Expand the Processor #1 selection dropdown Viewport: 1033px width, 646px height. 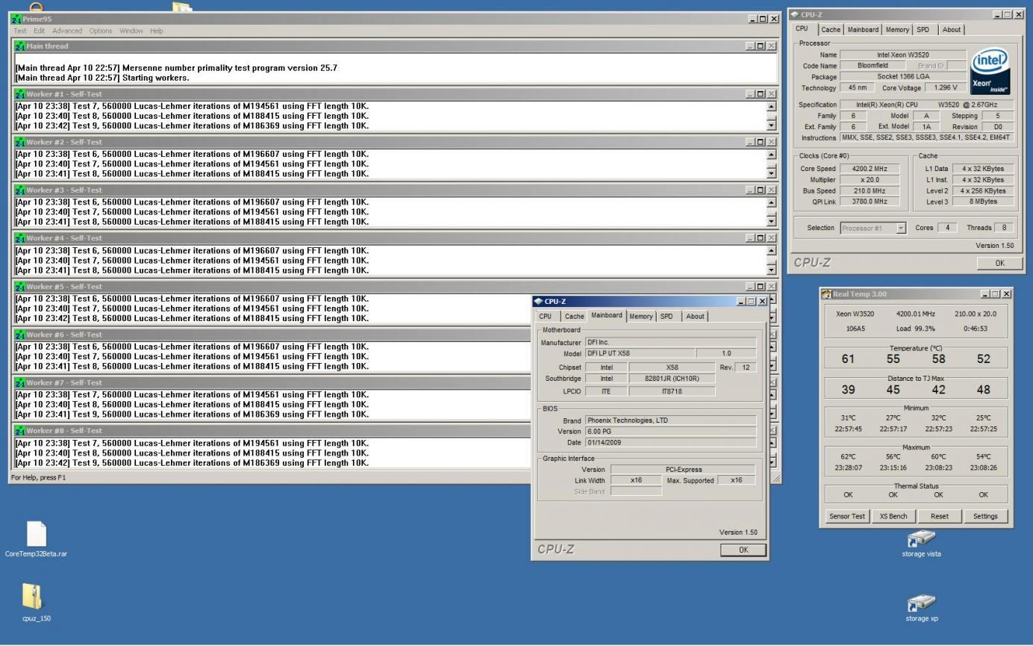(901, 229)
